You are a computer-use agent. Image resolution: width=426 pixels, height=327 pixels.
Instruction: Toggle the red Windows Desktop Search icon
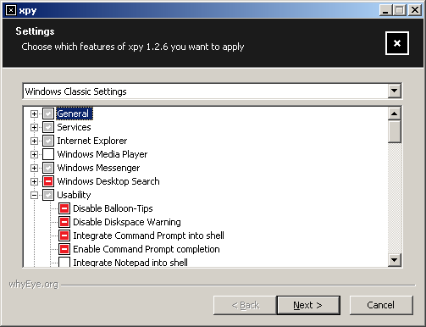pos(48,181)
